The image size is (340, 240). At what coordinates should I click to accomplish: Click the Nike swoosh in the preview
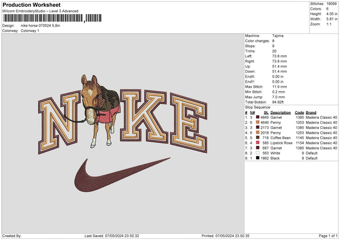(122, 174)
